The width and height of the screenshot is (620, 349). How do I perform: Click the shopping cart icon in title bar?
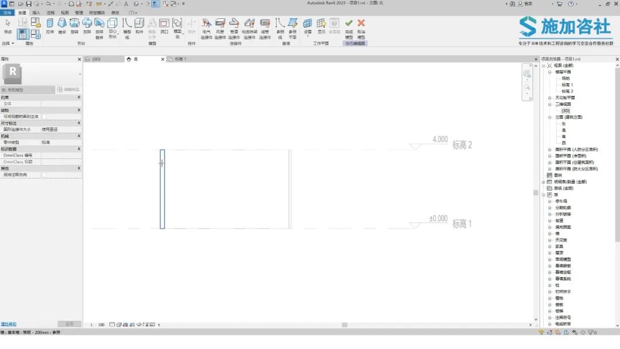point(560,3)
